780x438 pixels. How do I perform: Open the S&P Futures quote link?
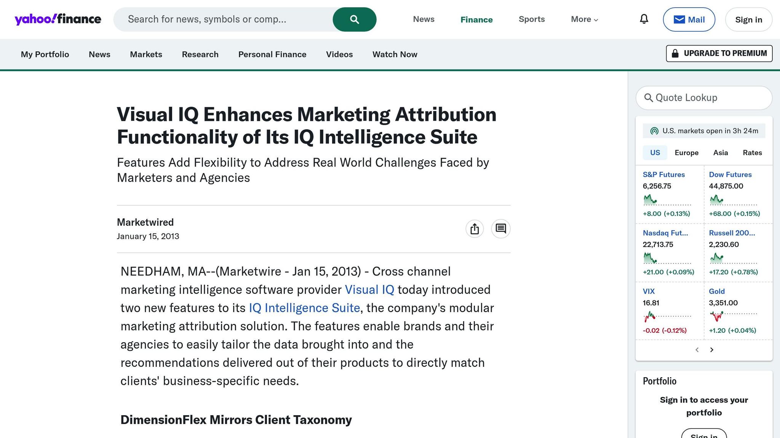[664, 175]
